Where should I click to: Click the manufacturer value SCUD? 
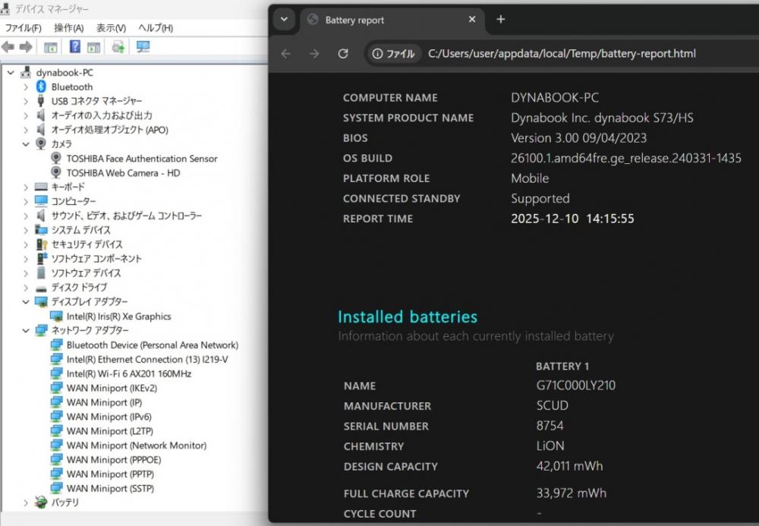[553, 405]
